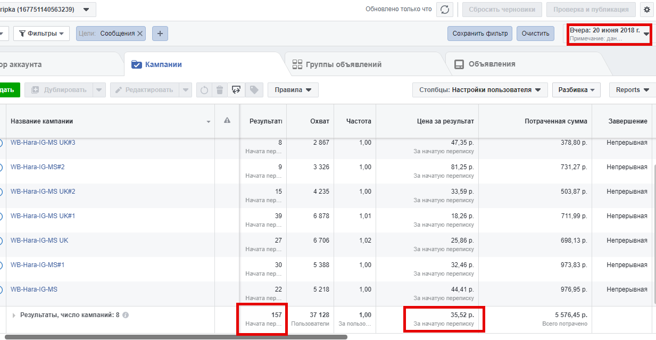Sort by the Частота column header
The width and height of the screenshot is (656, 340).
[x=355, y=121]
